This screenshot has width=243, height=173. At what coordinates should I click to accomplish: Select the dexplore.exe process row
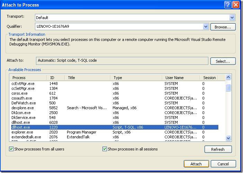point(115,108)
